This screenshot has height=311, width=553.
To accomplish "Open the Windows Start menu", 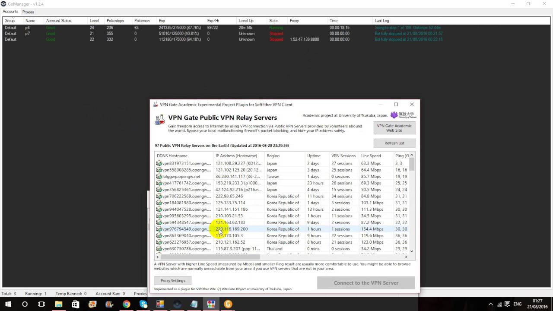I will [x=8, y=304].
